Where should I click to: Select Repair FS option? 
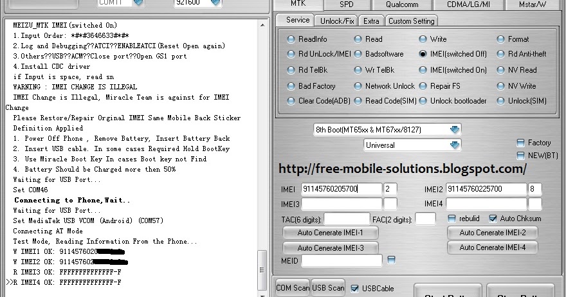coord(423,86)
